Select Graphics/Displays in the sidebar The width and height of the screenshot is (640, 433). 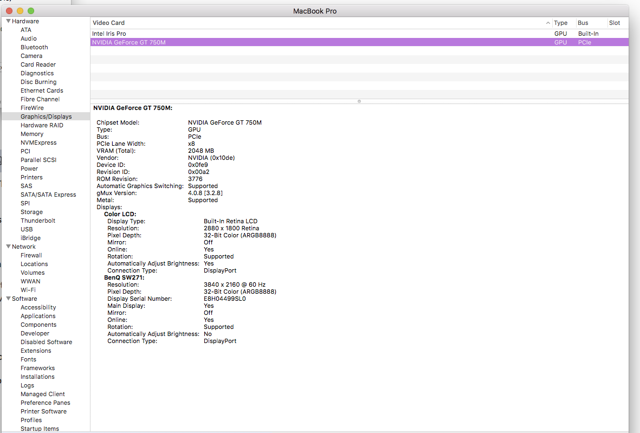tap(46, 117)
